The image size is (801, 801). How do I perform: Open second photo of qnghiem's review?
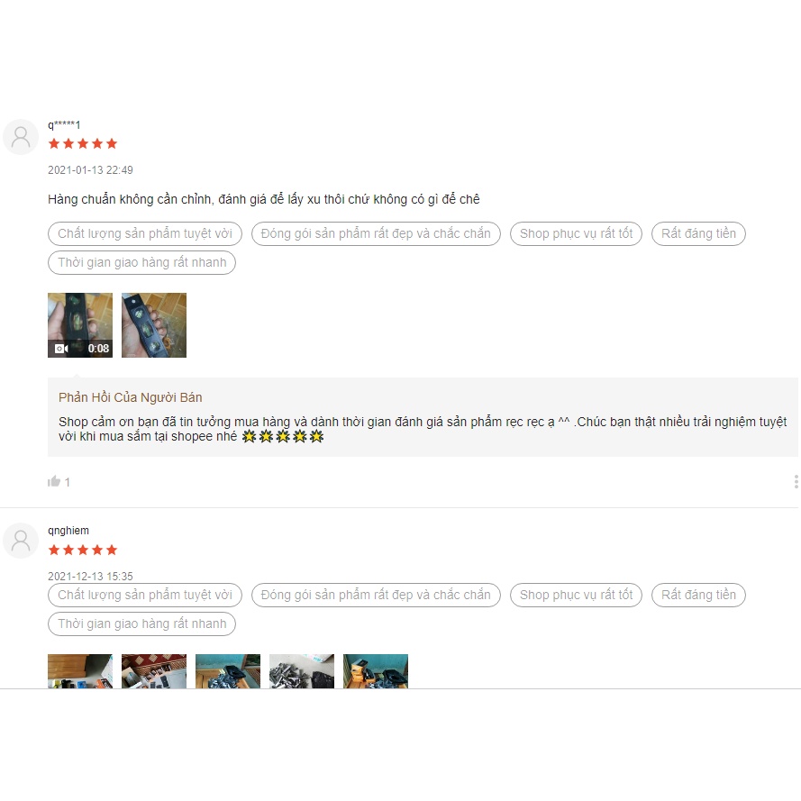click(x=154, y=670)
